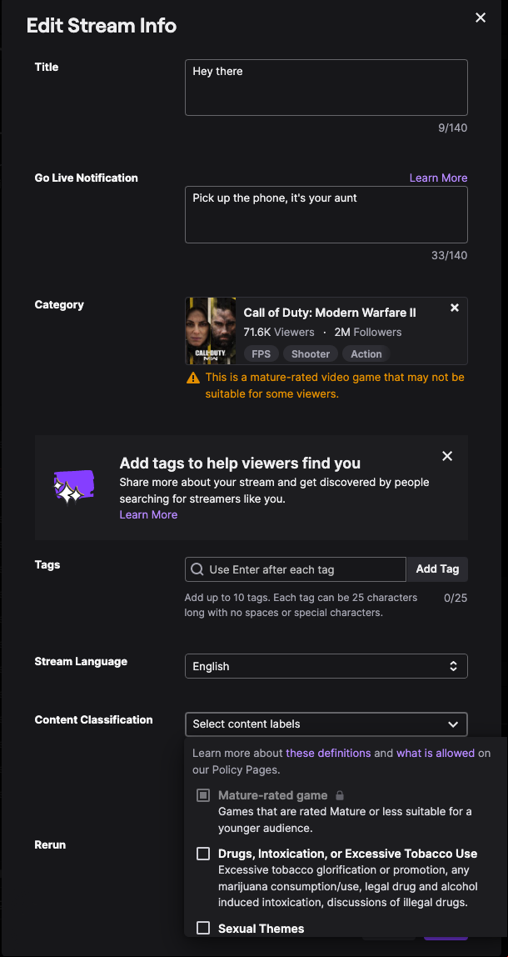This screenshot has width=508, height=957.
Task: Open the 'these definitions' policy link
Action: [x=328, y=753]
